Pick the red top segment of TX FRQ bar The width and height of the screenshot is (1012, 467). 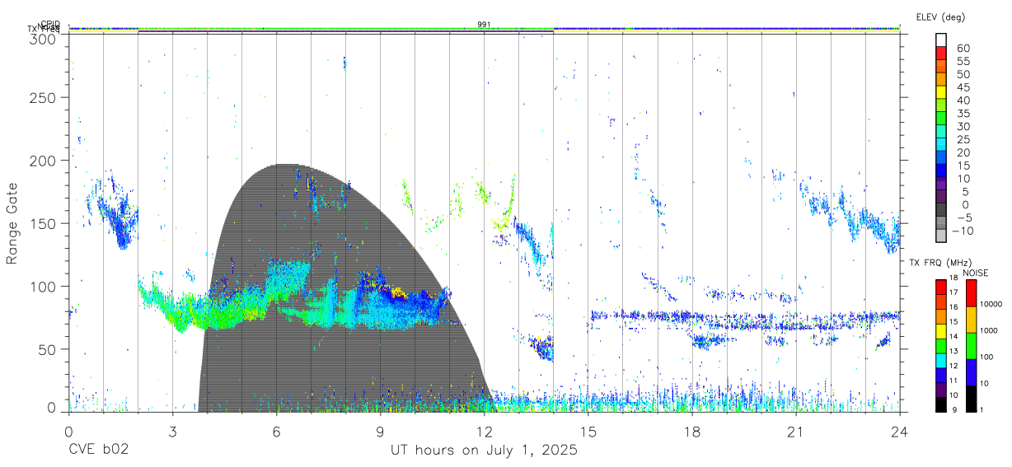942,287
